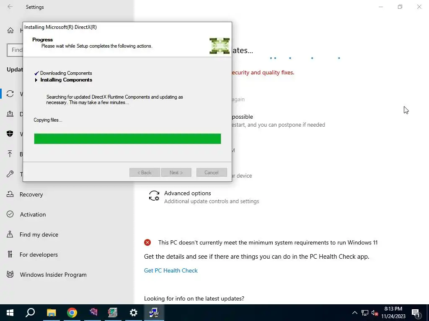Open Windows Security shield icon in sidebar
Image resolution: width=429 pixels, height=321 pixels.
point(10,134)
